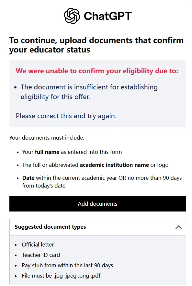Click the Suggested document types header
This screenshot has width=192, height=286.
point(98,227)
